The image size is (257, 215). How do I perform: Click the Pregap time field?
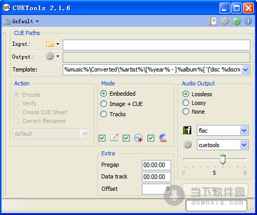pyautogui.click(x=156, y=165)
